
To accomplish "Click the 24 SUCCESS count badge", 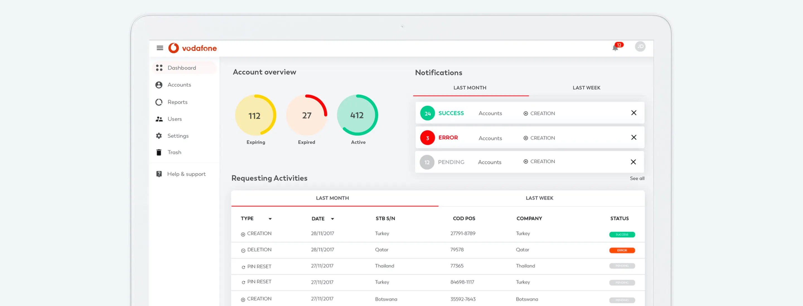I will tap(427, 113).
